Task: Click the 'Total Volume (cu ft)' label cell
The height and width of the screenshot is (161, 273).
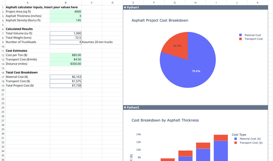Action: pyautogui.click(x=28, y=33)
